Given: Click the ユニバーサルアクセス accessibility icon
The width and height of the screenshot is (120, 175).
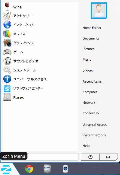Looking at the screenshot, I should pyautogui.click(x=7, y=79).
